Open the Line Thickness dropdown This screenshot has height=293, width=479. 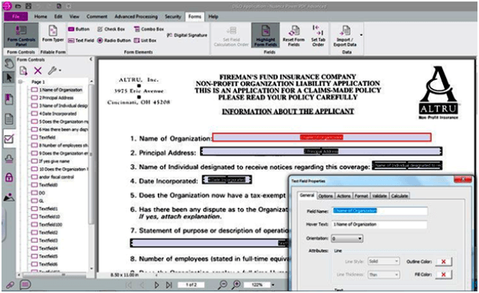click(x=384, y=275)
